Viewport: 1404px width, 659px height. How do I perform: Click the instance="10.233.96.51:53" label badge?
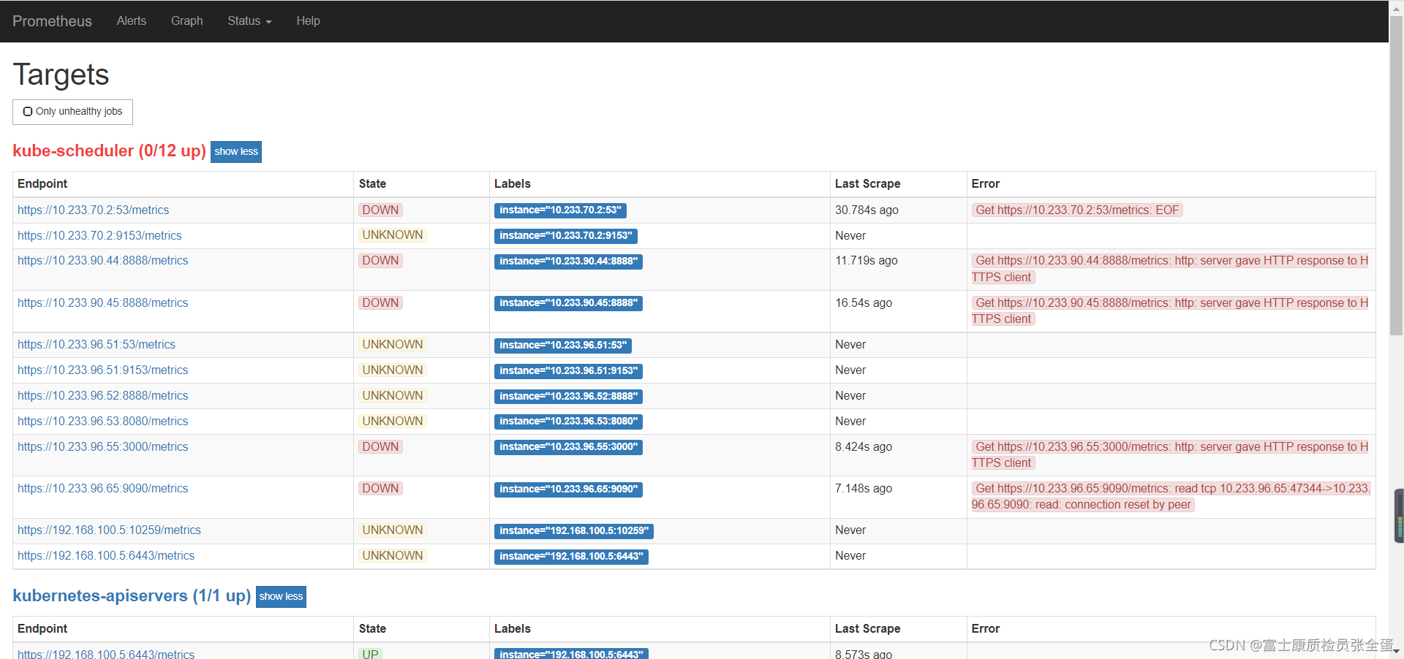pos(563,346)
